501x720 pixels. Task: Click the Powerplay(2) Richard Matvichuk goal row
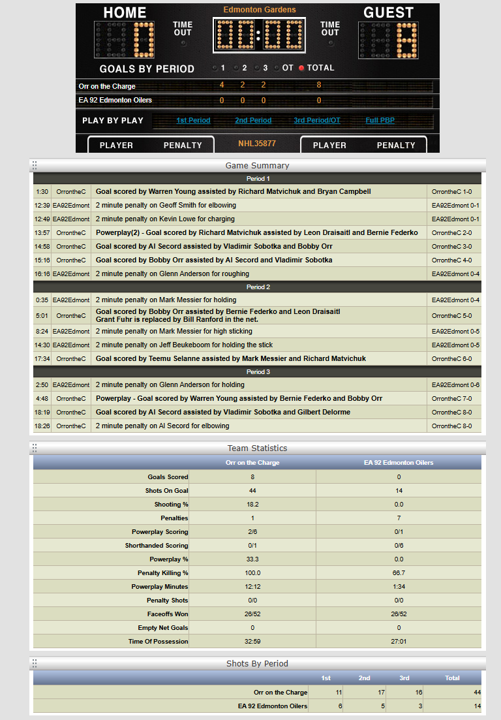[258, 233]
